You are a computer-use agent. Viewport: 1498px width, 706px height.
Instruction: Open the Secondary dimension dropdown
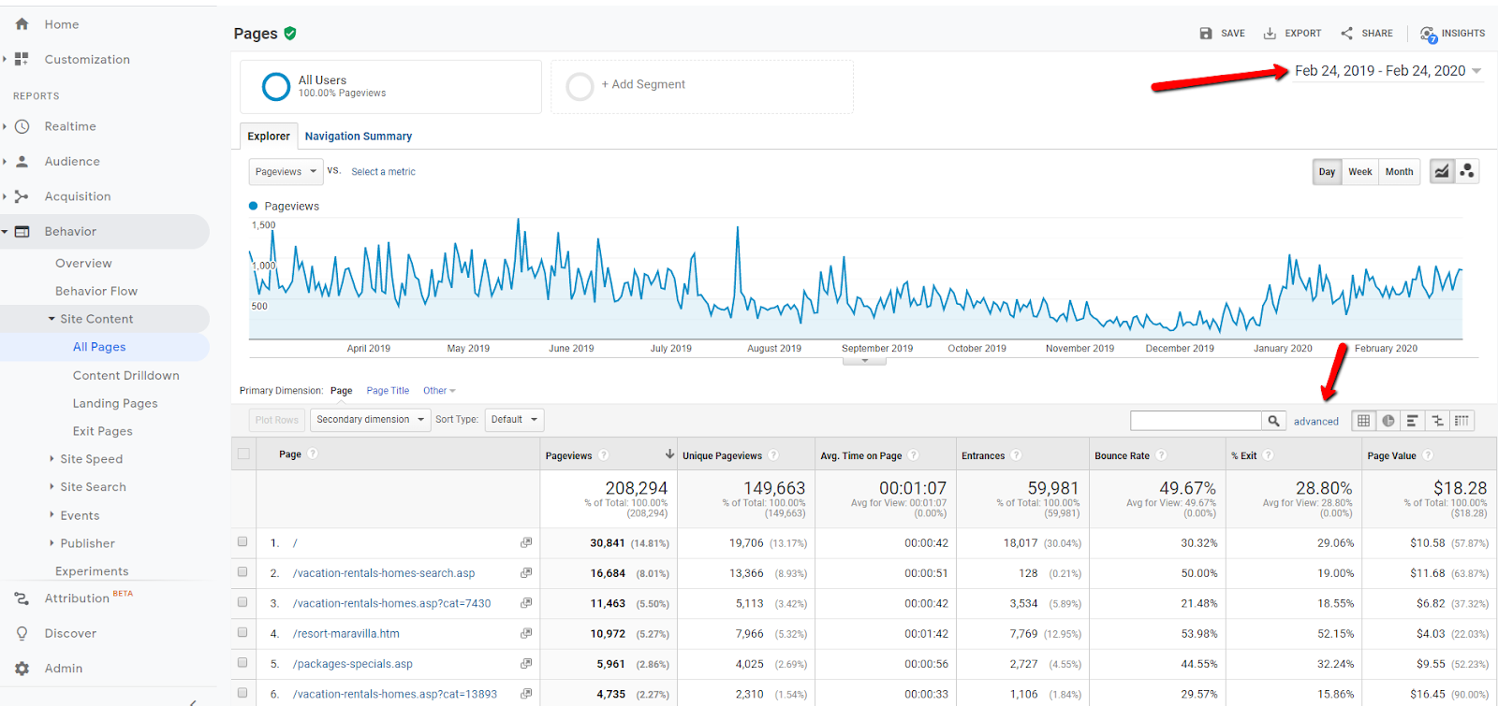(x=370, y=420)
